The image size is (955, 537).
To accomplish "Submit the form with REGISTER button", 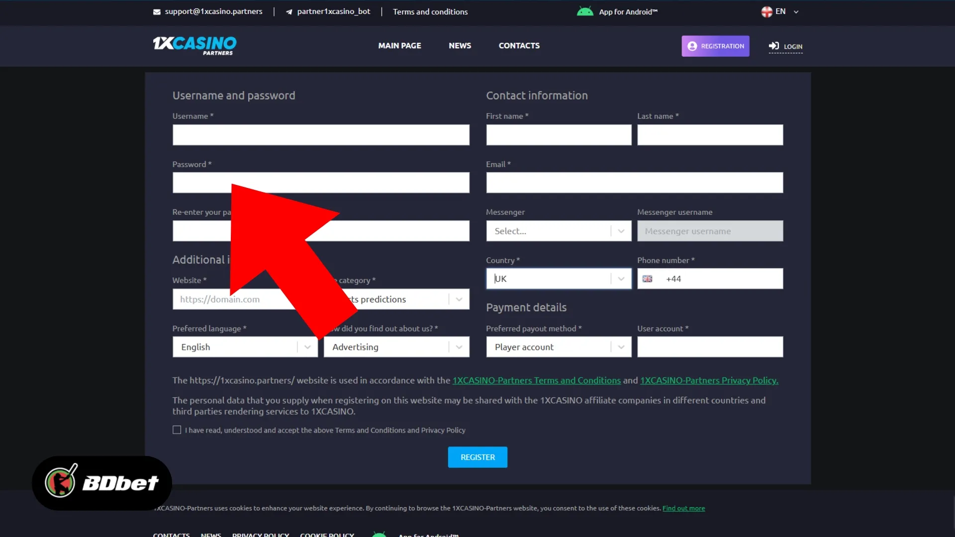I will [x=477, y=457].
